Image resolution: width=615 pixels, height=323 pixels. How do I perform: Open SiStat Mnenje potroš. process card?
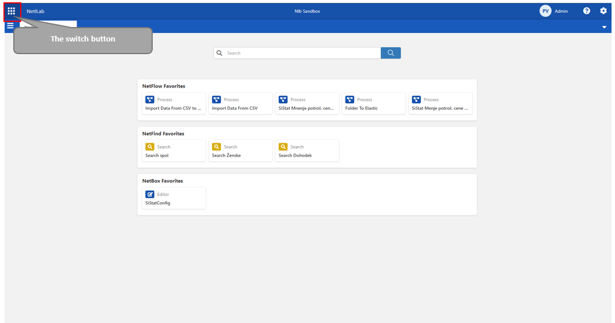[x=307, y=104]
